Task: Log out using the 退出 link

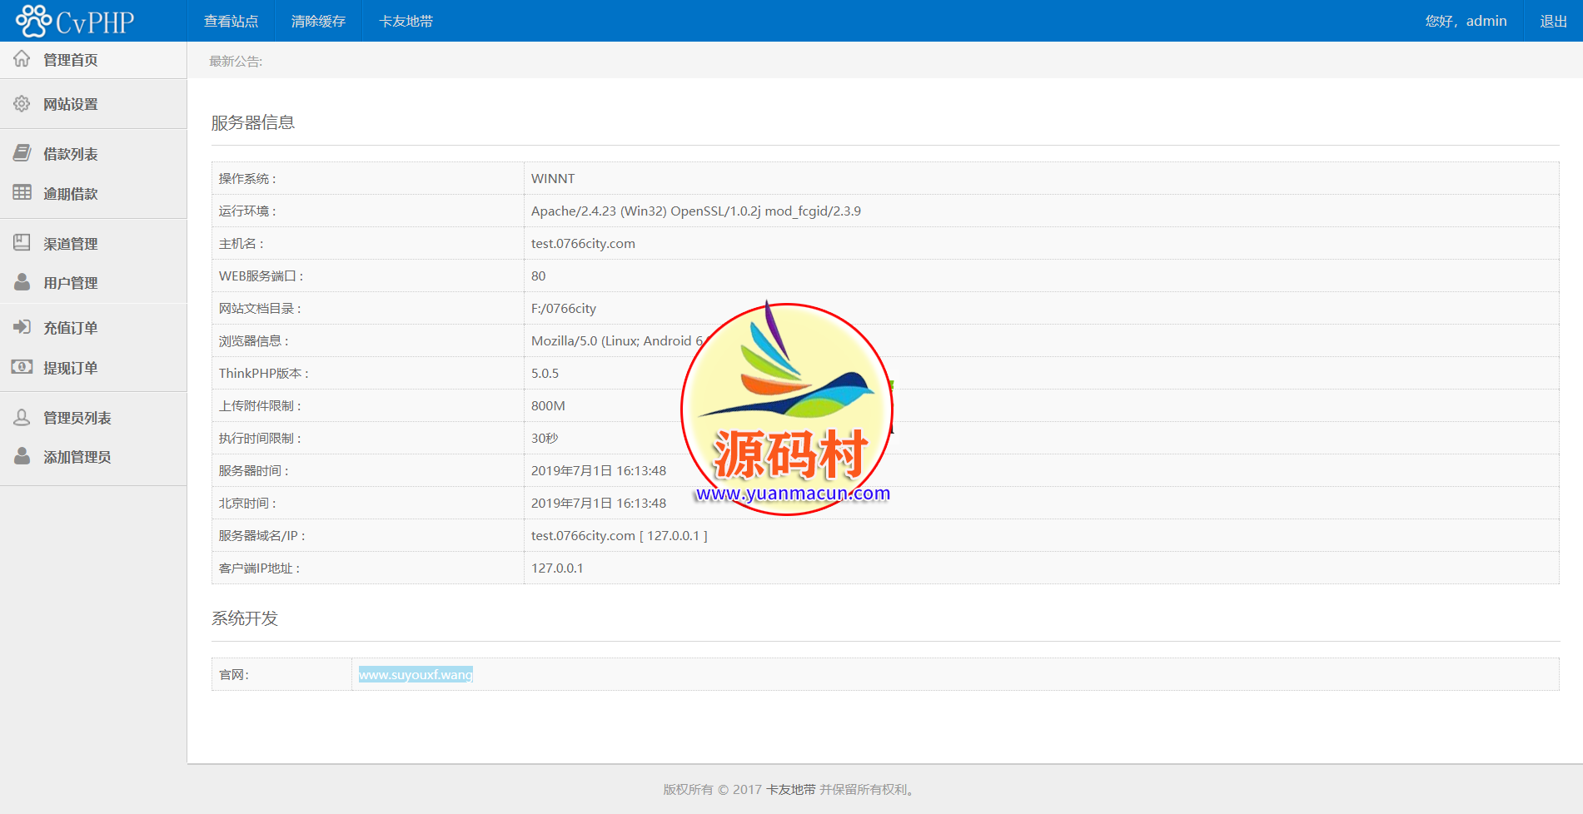Action: tap(1553, 22)
